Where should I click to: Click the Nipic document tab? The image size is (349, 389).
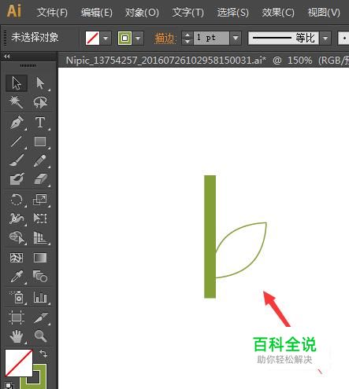coord(203,61)
